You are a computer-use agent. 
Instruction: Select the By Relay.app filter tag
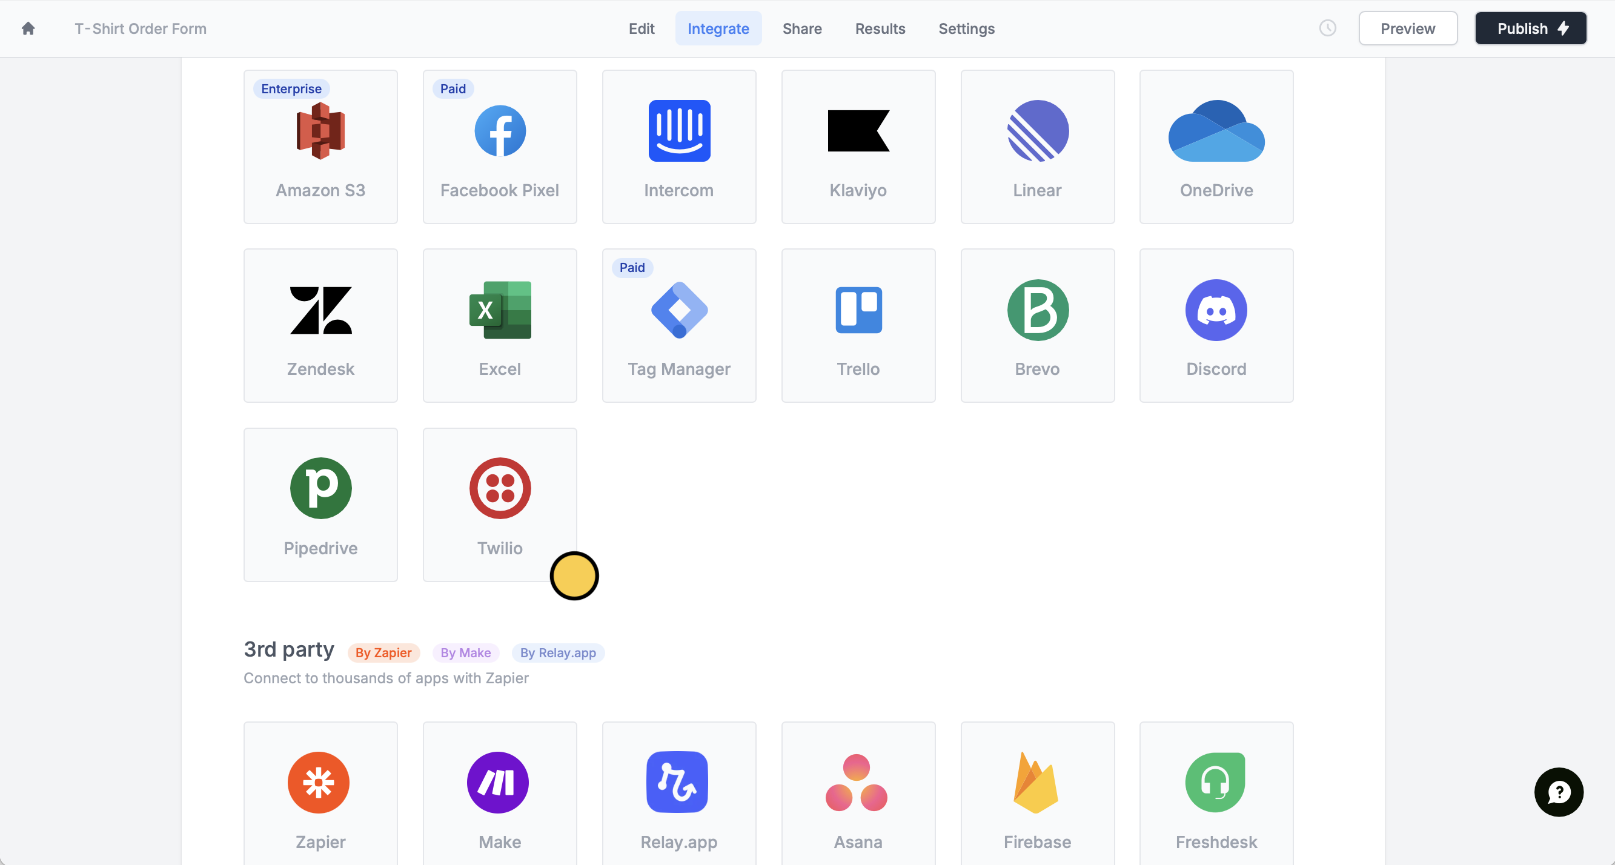tap(557, 652)
